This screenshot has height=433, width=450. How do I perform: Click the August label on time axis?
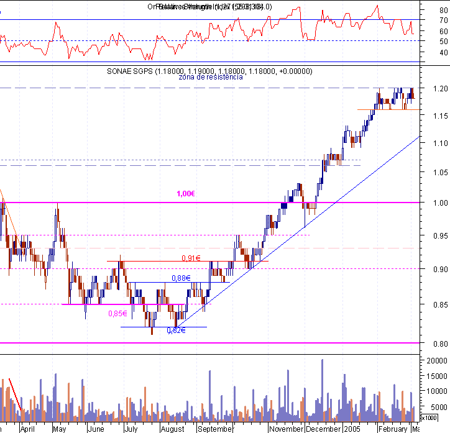173,429
